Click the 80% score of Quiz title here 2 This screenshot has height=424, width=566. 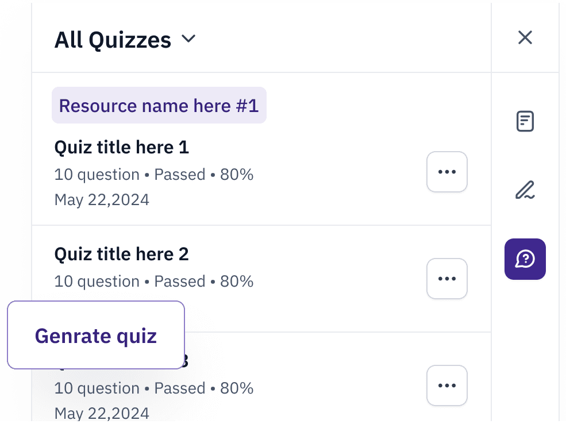(x=240, y=281)
